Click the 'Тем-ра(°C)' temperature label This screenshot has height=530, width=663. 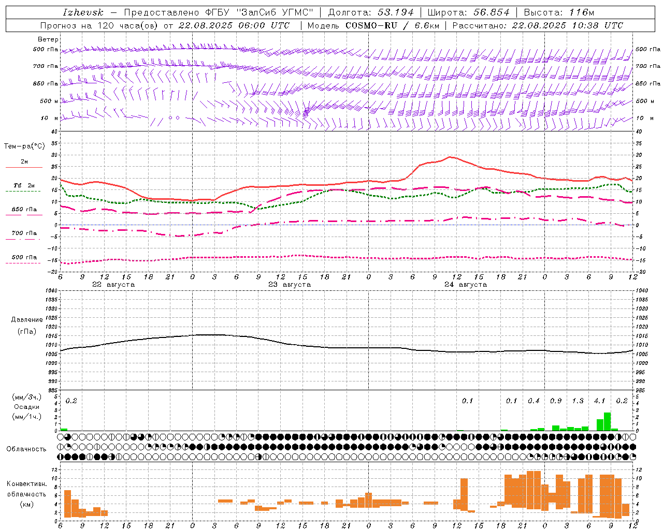24,146
